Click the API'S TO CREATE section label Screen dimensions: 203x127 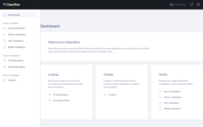tap(11, 75)
